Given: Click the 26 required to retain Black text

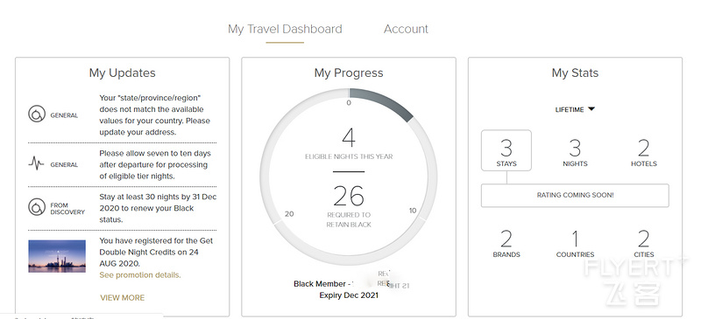Looking at the screenshot, I should [349, 205].
